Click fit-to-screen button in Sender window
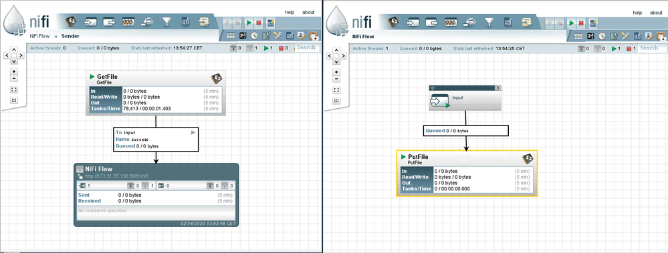The height and width of the screenshot is (253, 668). 13,89
